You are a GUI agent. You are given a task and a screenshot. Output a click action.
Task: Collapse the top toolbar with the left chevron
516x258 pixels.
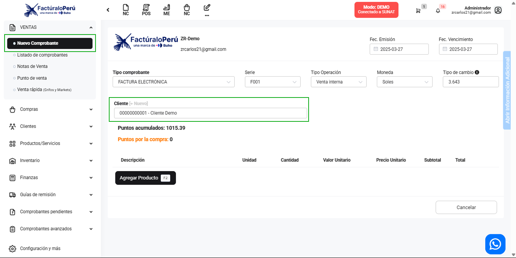pyautogui.click(x=108, y=10)
